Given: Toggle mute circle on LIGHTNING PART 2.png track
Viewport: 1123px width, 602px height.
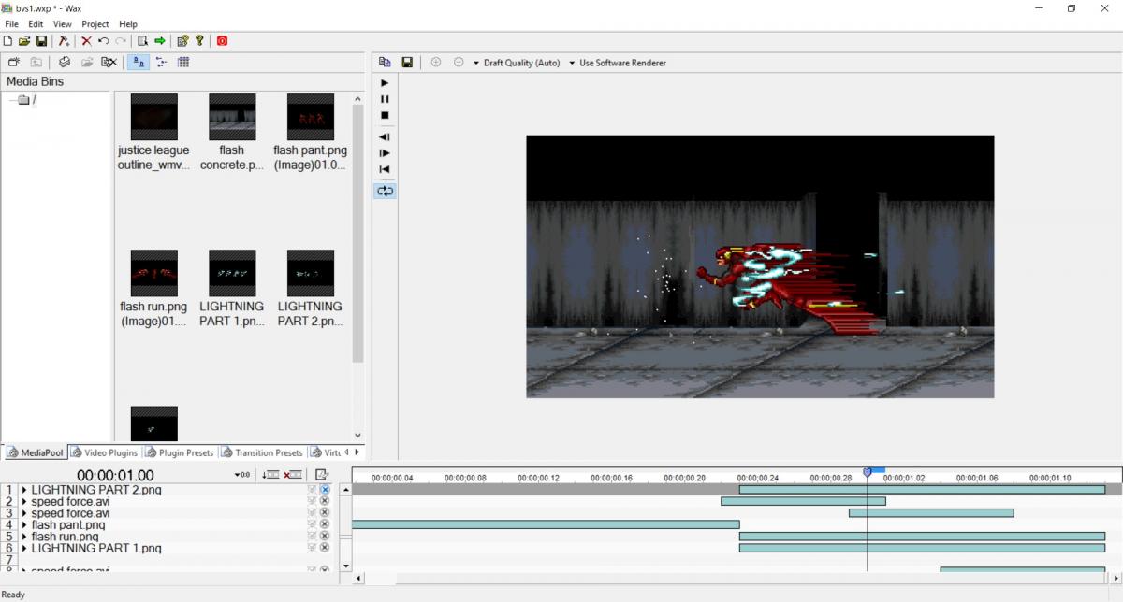Looking at the screenshot, I should (x=325, y=490).
